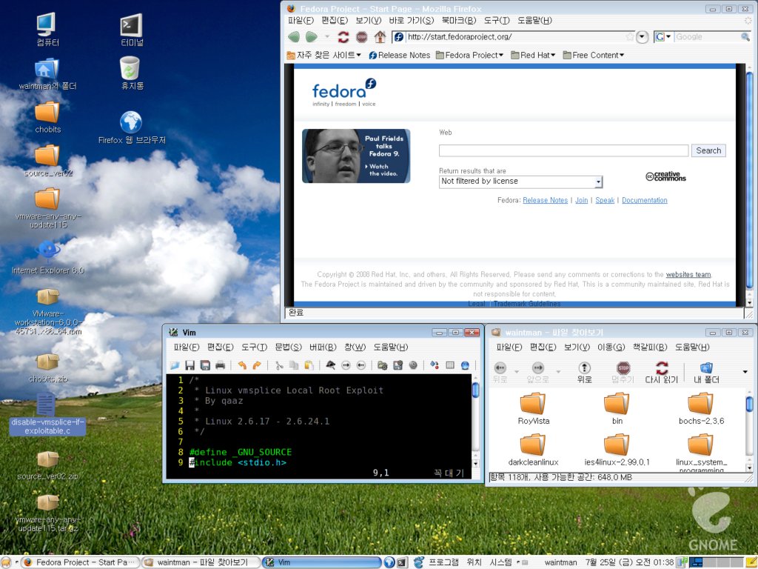The width and height of the screenshot is (758, 569).
Task: Open search engine selector dropdown in Firefox
Action: (x=663, y=37)
